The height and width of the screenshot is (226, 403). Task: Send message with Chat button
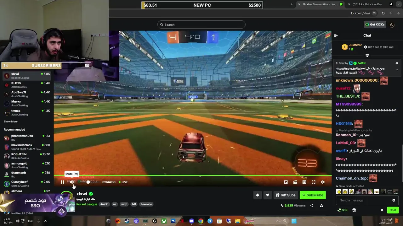pos(393,210)
